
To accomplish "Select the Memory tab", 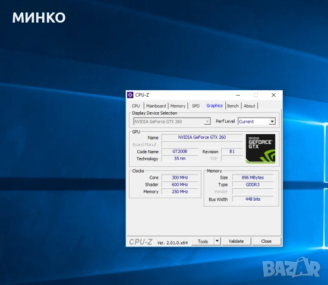I will (178, 106).
